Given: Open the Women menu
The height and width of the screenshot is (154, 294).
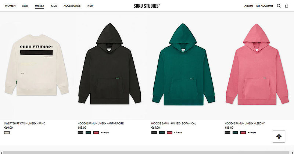Looking at the screenshot, I should pyautogui.click(x=10, y=6).
